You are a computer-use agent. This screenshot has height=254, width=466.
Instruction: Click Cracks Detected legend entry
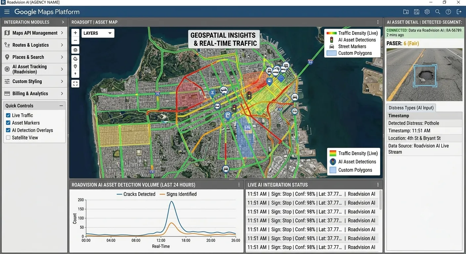tap(136, 194)
